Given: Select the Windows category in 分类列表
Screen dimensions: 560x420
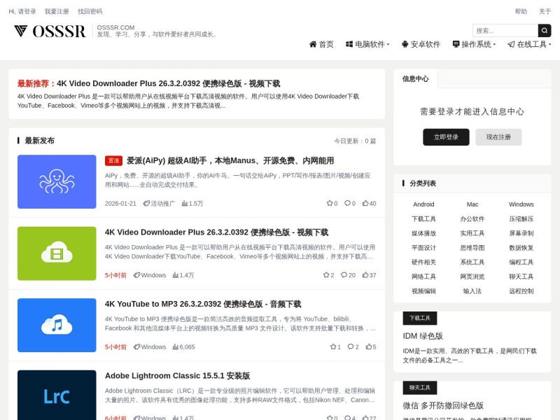Looking at the screenshot, I should 521,204.
